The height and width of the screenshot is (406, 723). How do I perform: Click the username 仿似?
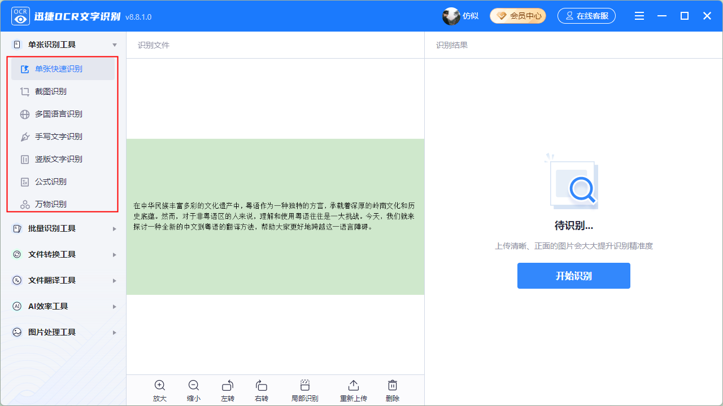coord(471,16)
